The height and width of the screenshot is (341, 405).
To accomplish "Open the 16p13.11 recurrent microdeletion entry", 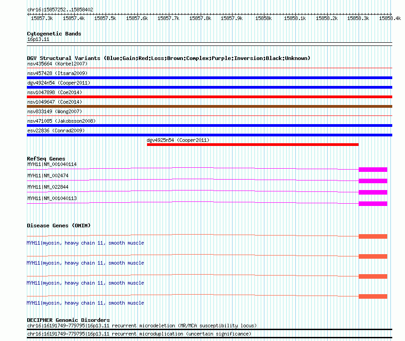I will [142, 326].
